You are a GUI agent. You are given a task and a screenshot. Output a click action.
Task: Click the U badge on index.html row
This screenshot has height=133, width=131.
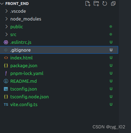coord(111,58)
